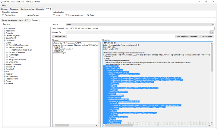
Task: Click Add Request To Templates button
Action: coord(187,37)
